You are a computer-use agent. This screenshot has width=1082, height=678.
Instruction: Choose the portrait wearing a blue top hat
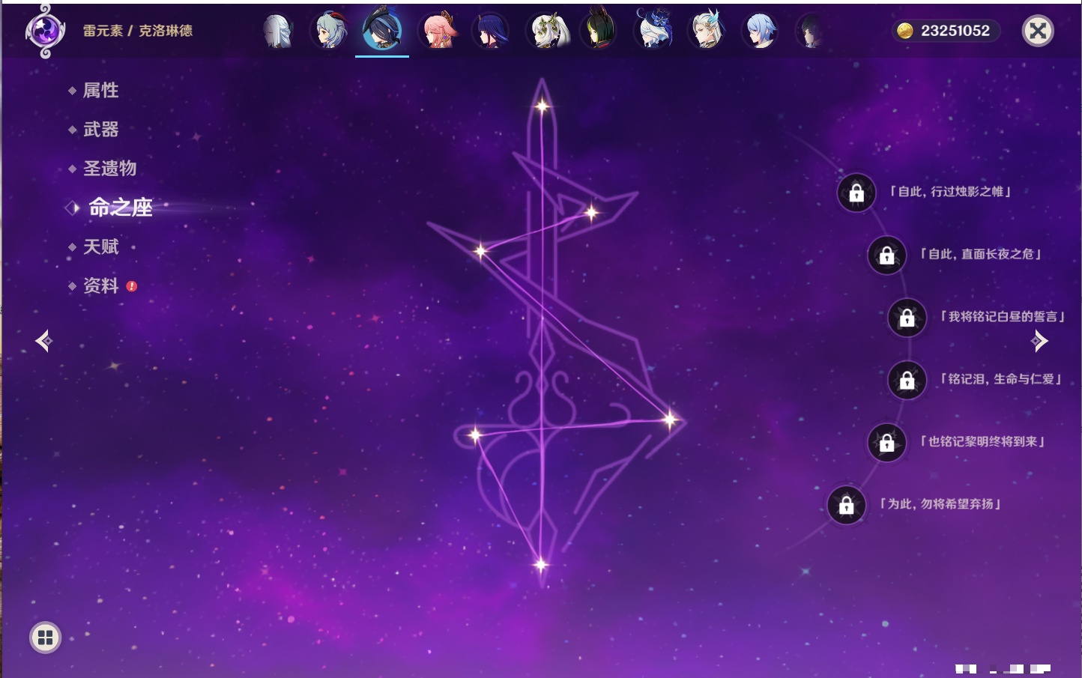coord(653,31)
